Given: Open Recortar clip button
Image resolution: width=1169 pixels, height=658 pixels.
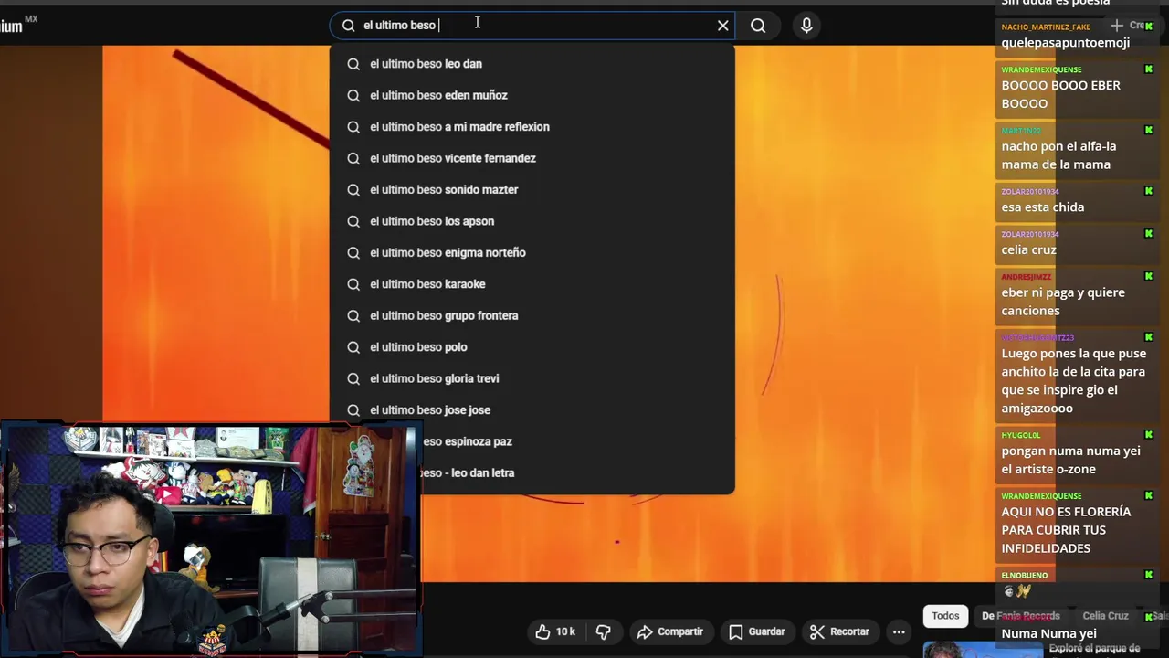Looking at the screenshot, I should pos(839,631).
